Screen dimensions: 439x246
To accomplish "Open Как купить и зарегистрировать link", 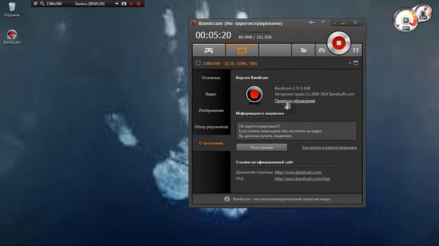I will [x=329, y=148].
